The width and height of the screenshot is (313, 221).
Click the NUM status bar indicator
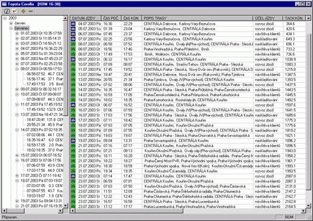tap(289, 217)
